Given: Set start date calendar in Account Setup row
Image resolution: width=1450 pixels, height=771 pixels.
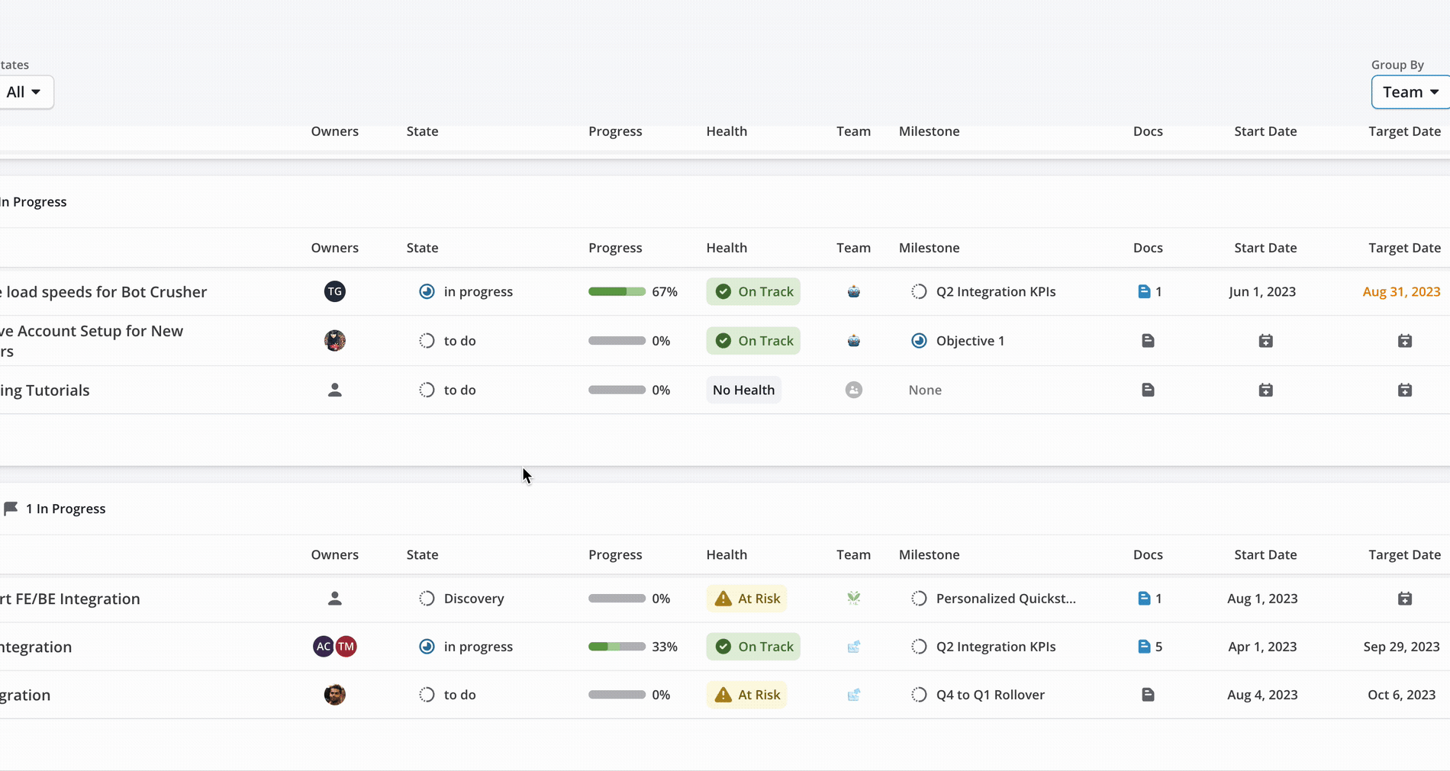Looking at the screenshot, I should (x=1265, y=341).
